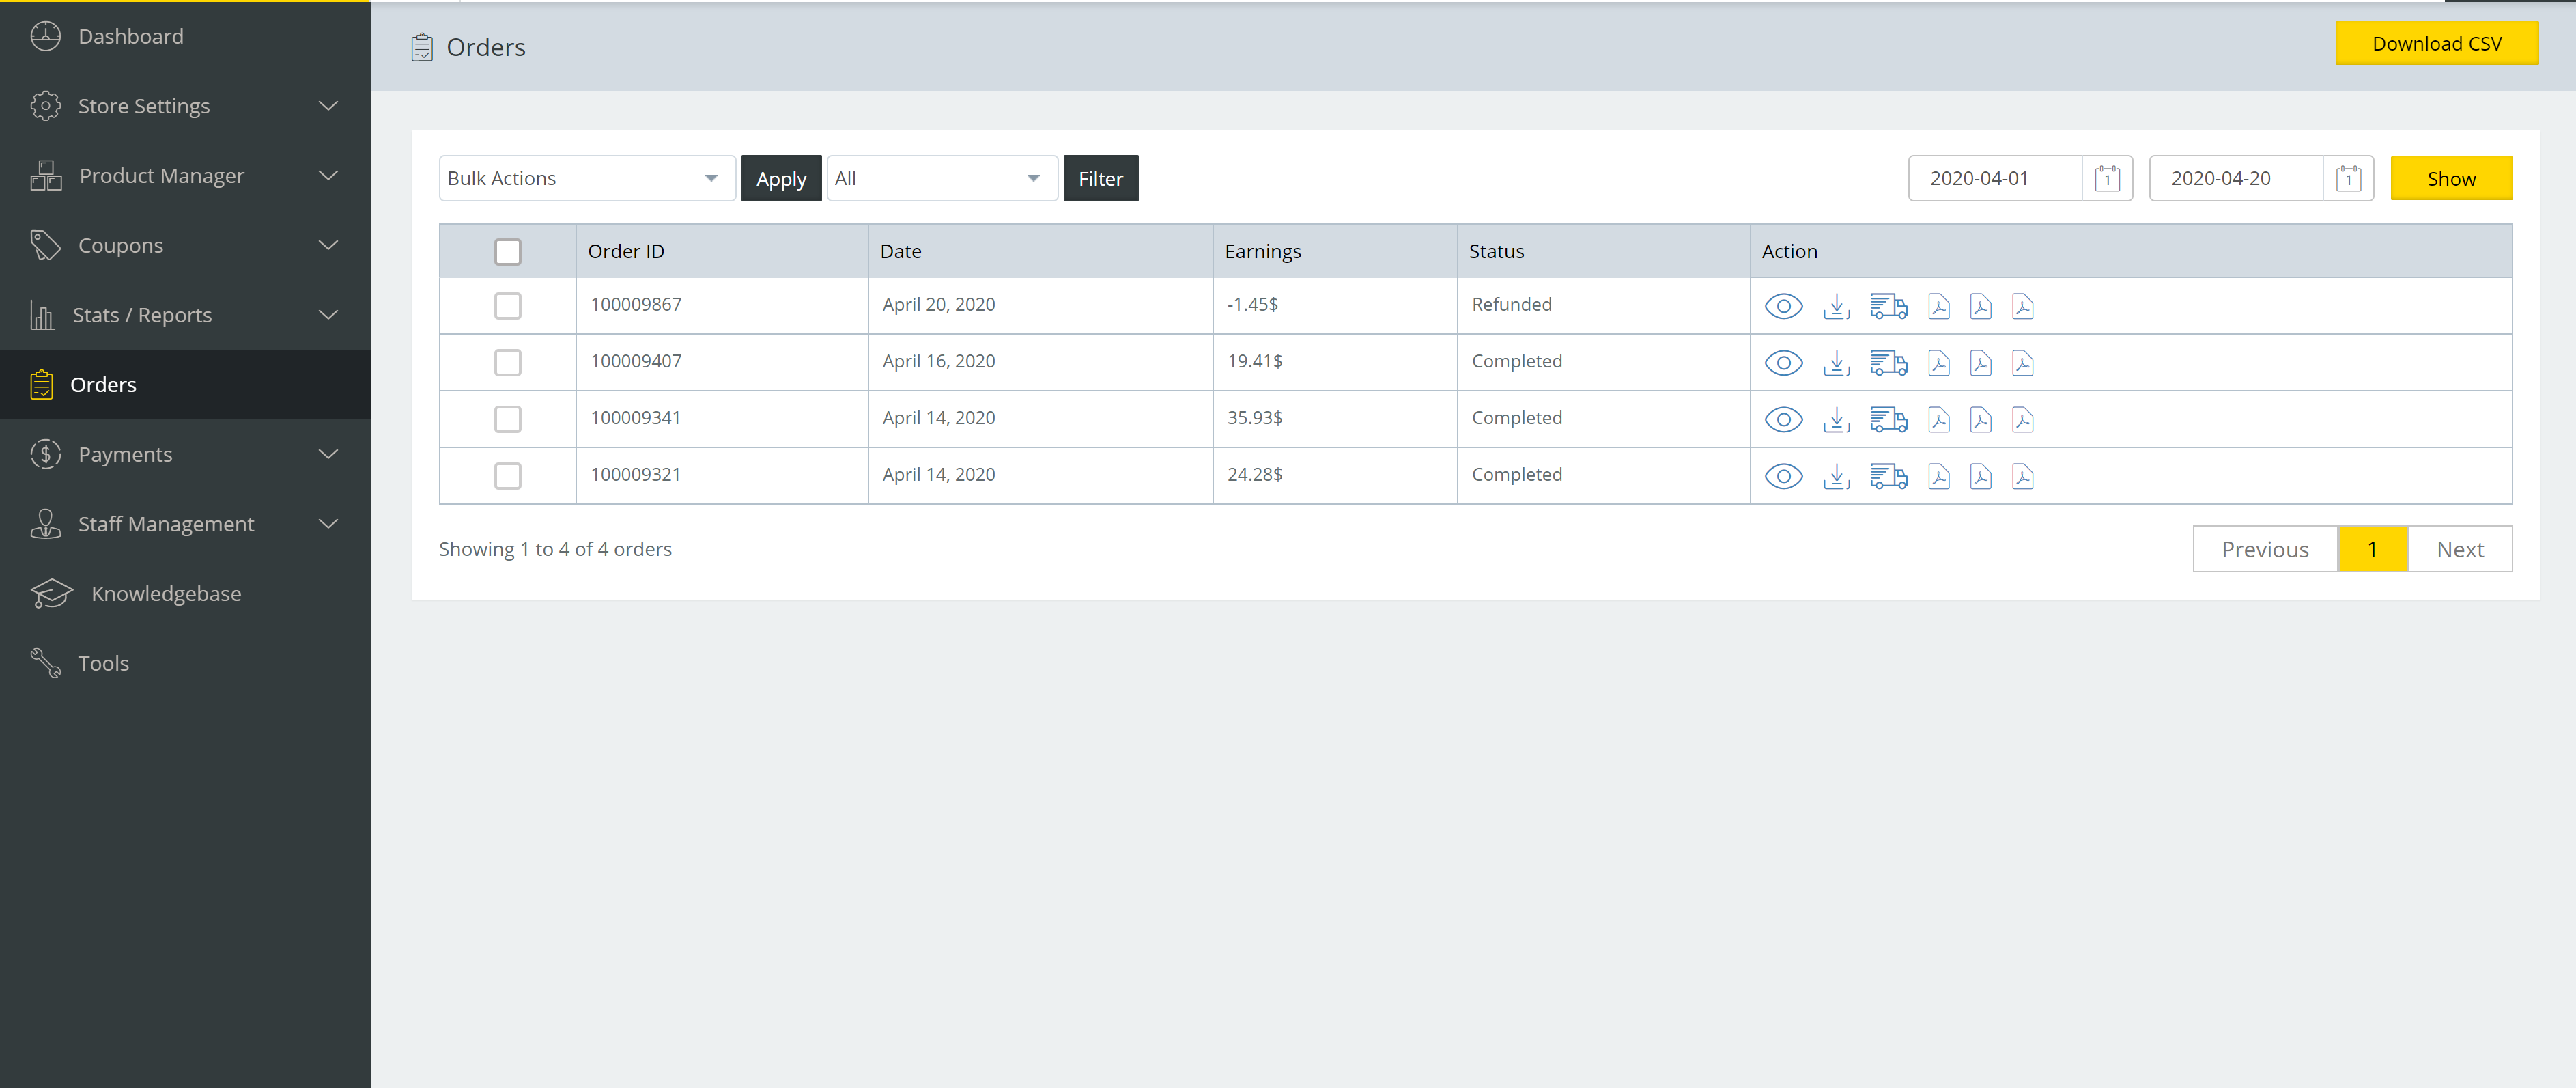Open end date calendar picker icon
Screen dimensions: 2576x1088
pyautogui.click(x=2348, y=179)
